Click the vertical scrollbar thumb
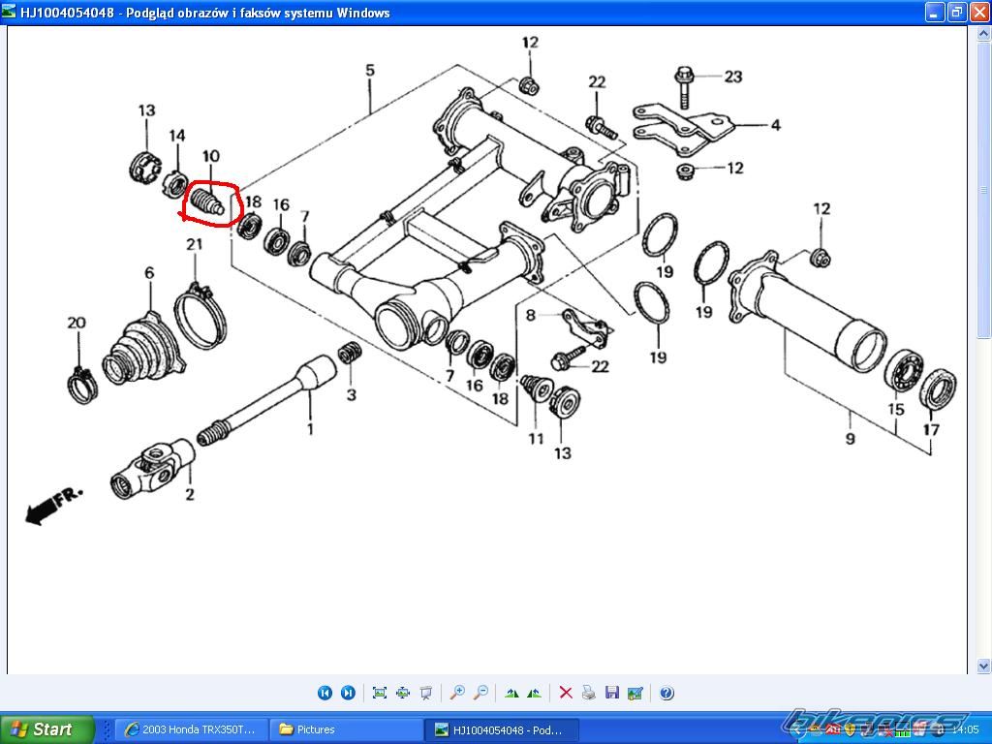 tap(983, 190)
